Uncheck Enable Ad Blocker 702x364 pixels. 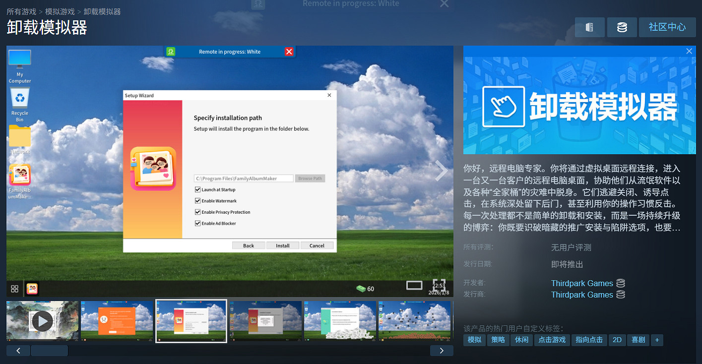point(197,223)
